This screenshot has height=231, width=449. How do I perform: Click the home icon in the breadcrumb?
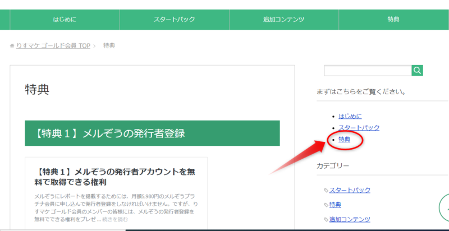pos(12,46)
